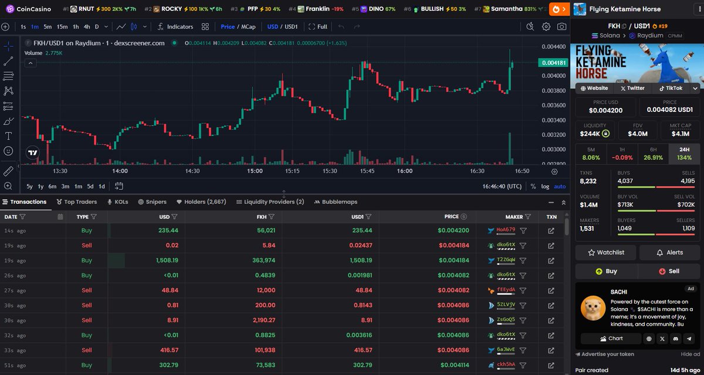Select the trend line drawing tool
The width and height of the screenshot is (704, 375).
click(8, 60)
